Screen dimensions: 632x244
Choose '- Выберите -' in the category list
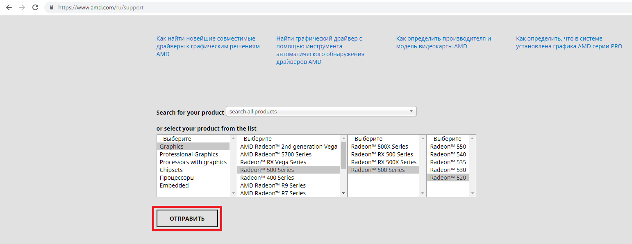[x=193, y=139]
